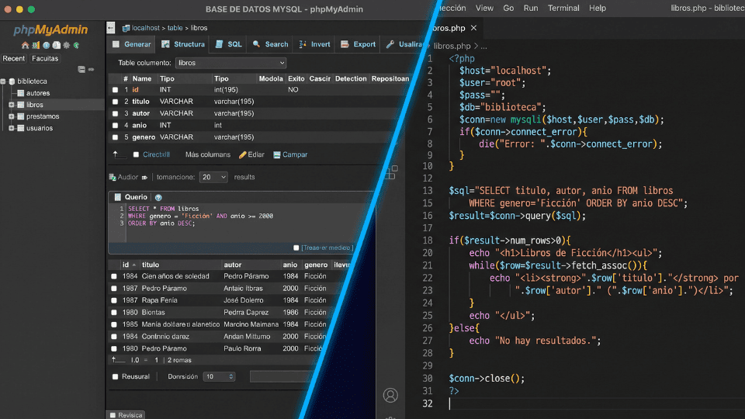Tick the checkbox under the query box

click(x=296, y=248)
